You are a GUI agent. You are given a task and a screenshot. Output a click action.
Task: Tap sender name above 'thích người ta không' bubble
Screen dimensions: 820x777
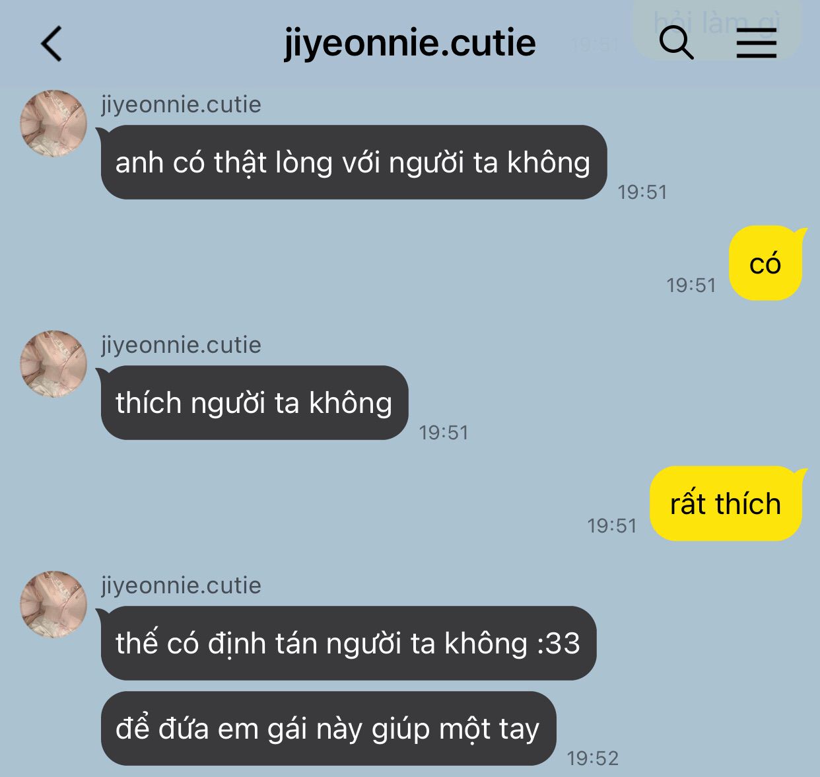181,345
